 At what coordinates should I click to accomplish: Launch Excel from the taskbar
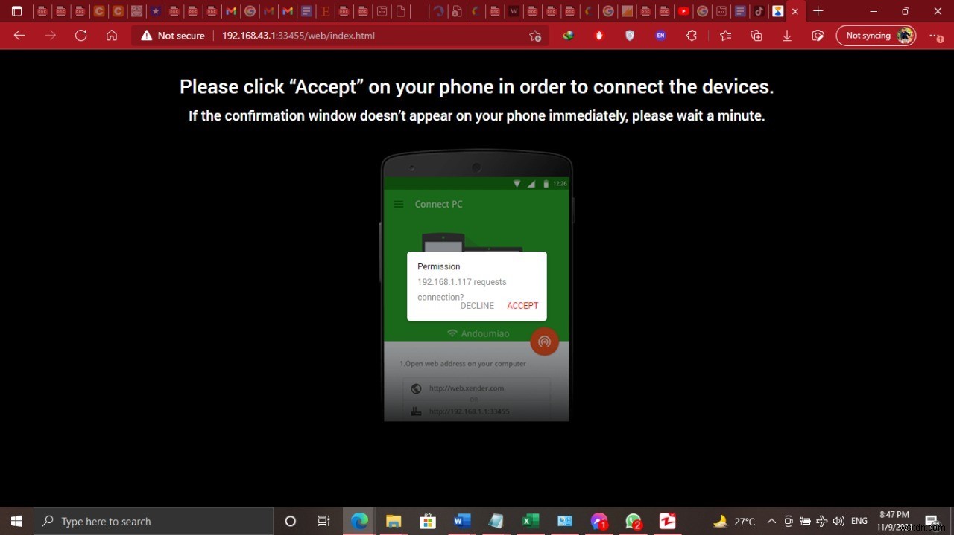pyautogui.click(x=530, y=521)
